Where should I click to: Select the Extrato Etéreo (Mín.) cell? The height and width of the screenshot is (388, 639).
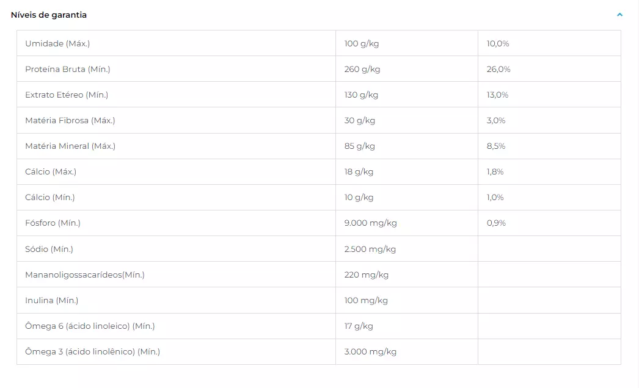pos(176,95)
